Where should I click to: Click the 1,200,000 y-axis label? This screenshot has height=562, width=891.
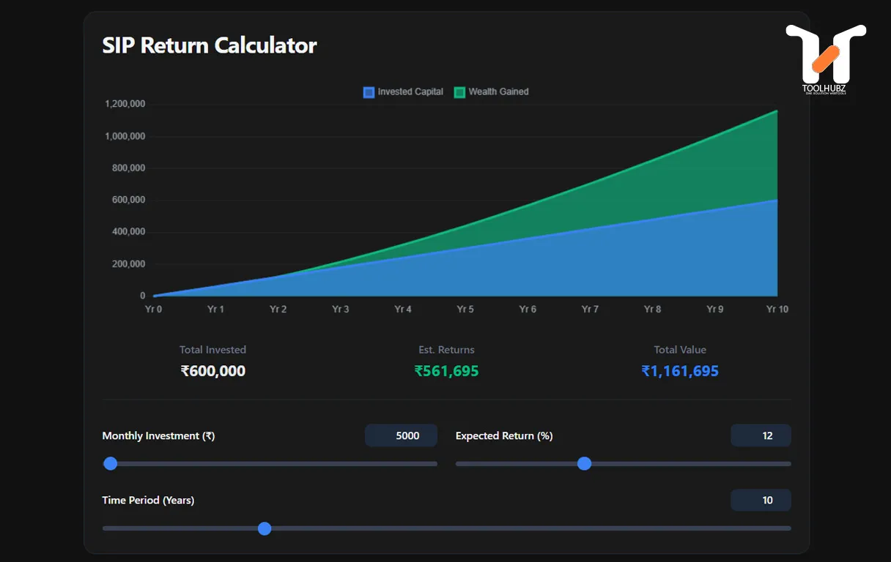(125, 104)
